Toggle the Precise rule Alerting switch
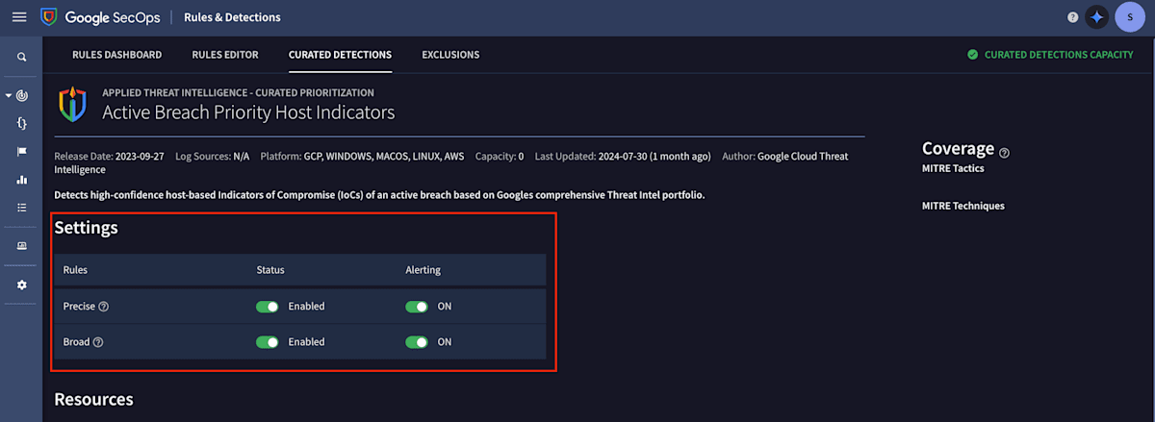The height and width of the screenshot is (422, 1155). tap(416, 307)
